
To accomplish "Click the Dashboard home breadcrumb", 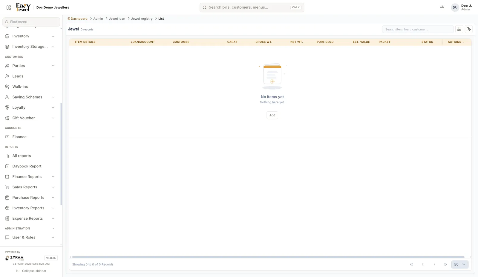I will click(77, 19).
